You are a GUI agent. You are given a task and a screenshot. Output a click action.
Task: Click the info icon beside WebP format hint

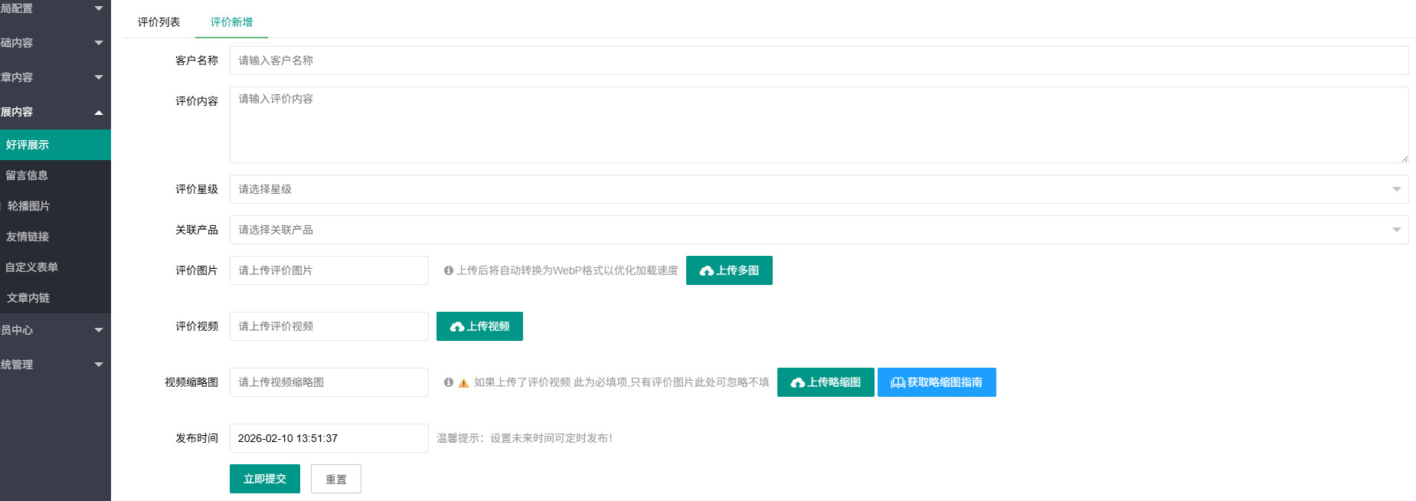pyautogui.click(x=449, y=270)
